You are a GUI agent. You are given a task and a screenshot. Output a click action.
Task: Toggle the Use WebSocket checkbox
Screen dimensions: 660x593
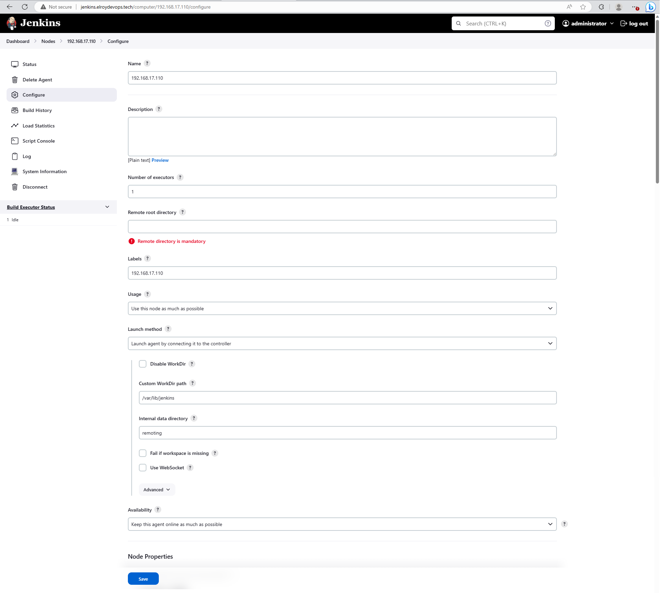click(x=143, y=468)
